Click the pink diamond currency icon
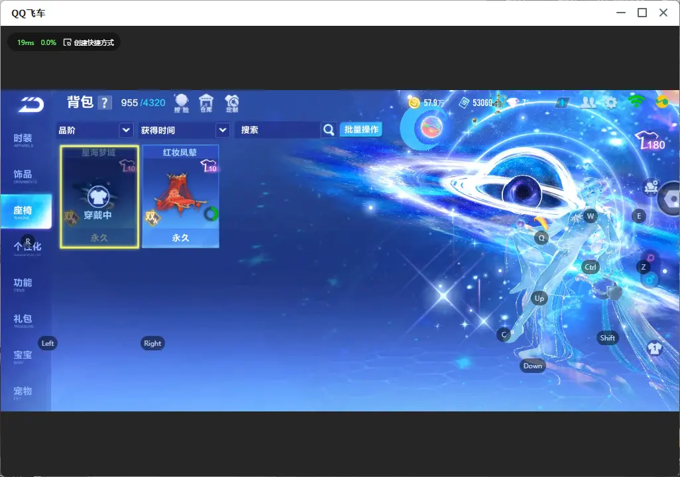The width and height of the screenshot is (680, 477). 513,102
